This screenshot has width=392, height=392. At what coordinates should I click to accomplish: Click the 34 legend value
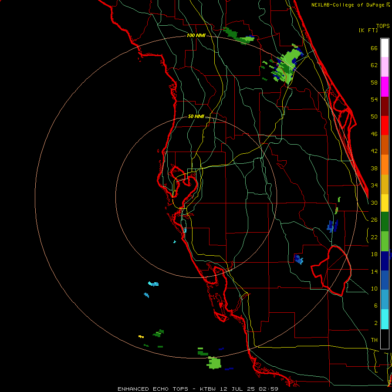[374, 186]
